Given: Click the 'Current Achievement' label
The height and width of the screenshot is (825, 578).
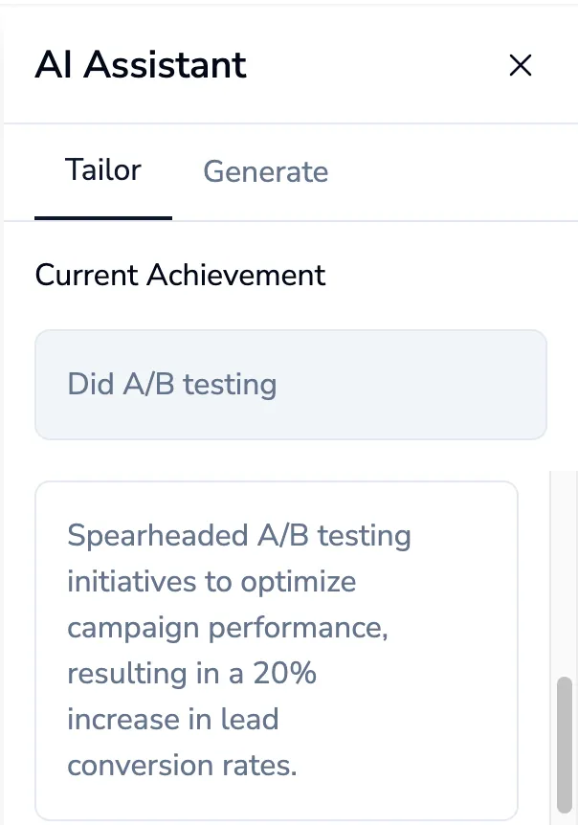Looking at the screenshot, I should (x=181, y=276).
